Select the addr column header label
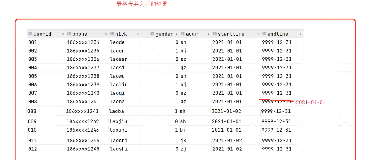Viewport: 366px width, 160px height. 192,34
